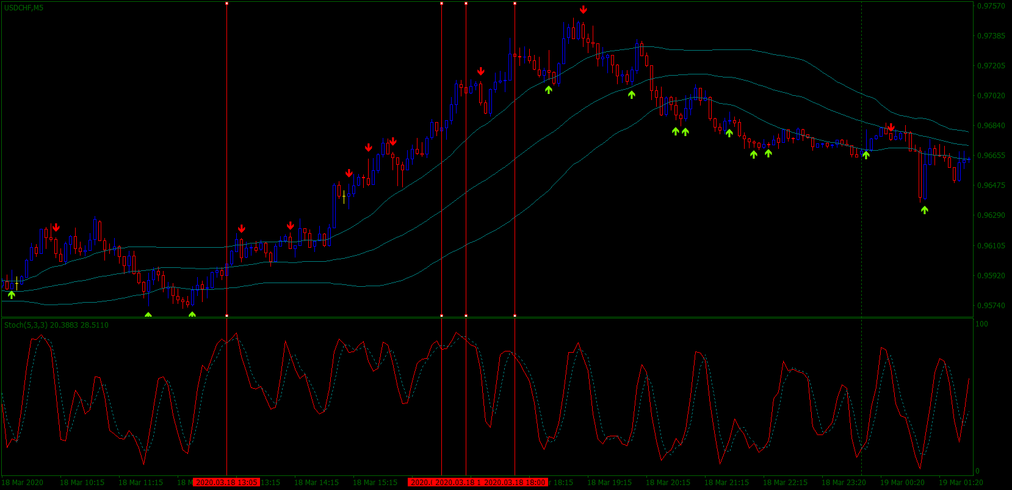Click the 2020.03.18 13:05 vertical line date label
Image resolution: width=1012 pixels, height=490 pixels.
(226, 482)
